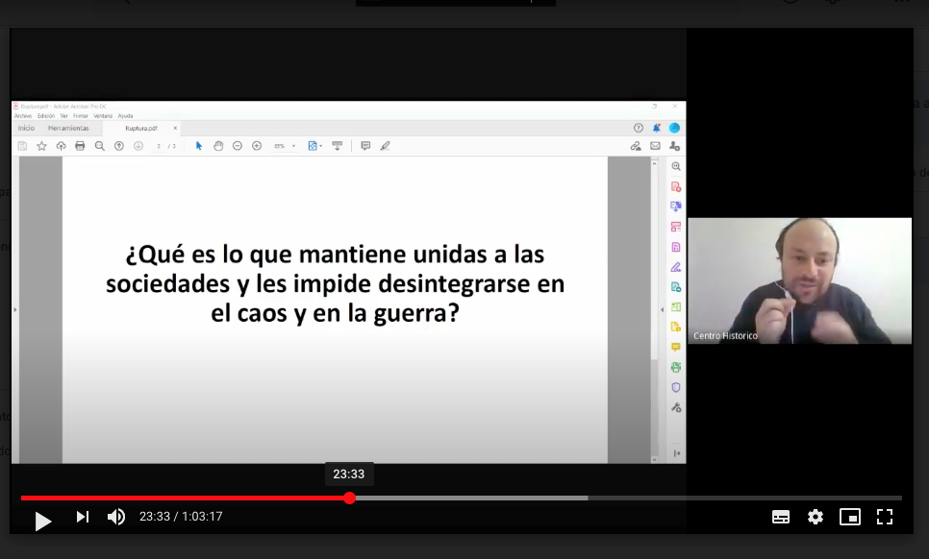Open the player settings gear
The width and height of the screenshot is (929, 559).
(x=816, y=517)
